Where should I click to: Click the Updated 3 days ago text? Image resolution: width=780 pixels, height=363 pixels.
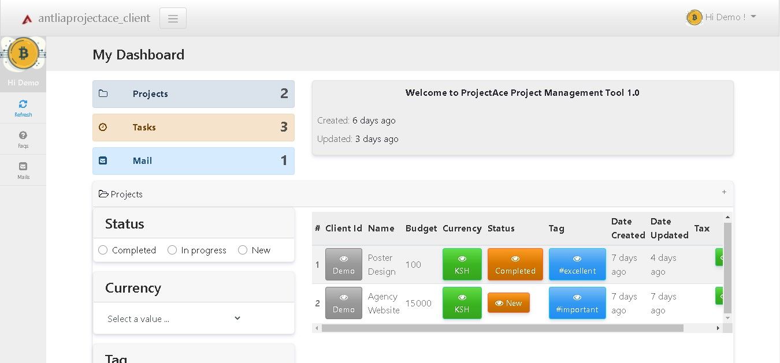pos(358,139)
